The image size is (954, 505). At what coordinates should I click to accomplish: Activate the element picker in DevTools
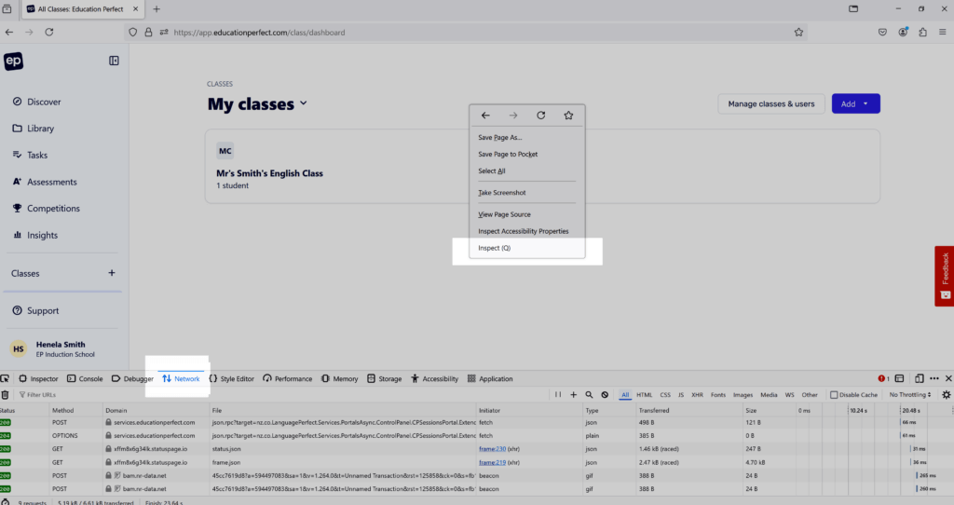pos(5,378)
